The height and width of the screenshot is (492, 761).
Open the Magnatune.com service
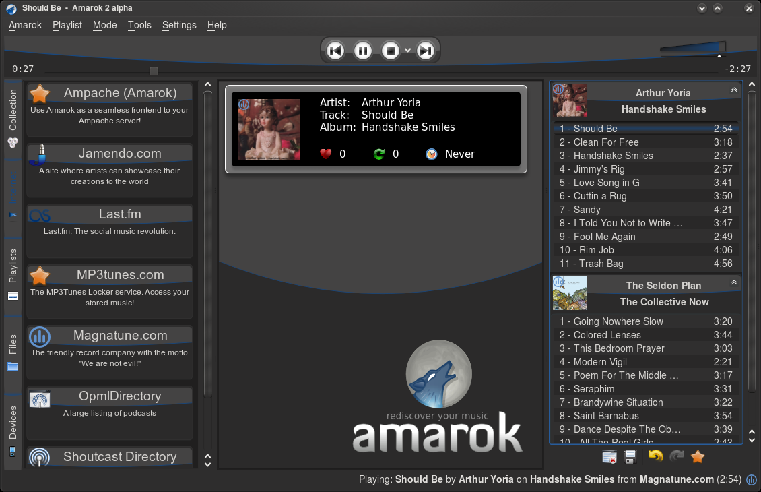[110, 352]
